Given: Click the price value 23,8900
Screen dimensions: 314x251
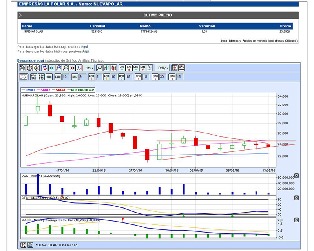Looking at the screenshot, I should (285, 31).
